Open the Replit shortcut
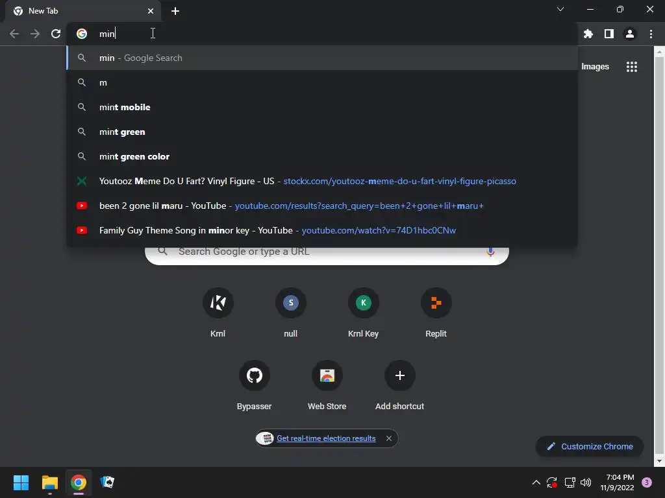The image size is (665, 498). tap(436, 313)
